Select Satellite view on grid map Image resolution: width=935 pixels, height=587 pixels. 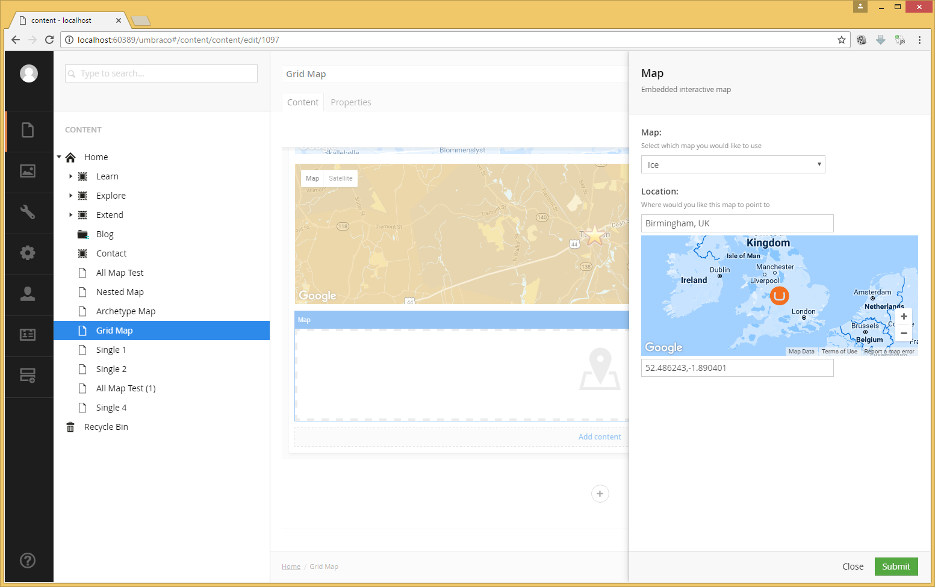click(341, 178)
